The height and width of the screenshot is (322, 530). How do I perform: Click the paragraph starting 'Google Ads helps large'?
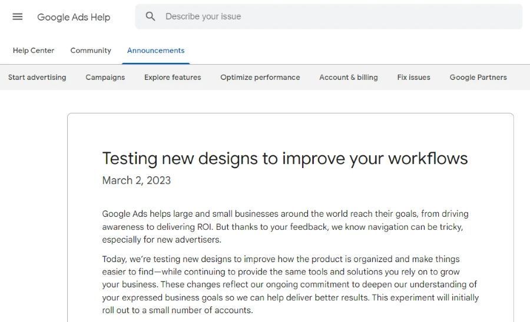[x=285, y=227]
